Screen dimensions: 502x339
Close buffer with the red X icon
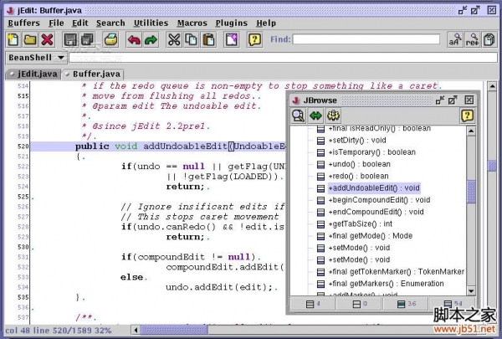[48, 39]
